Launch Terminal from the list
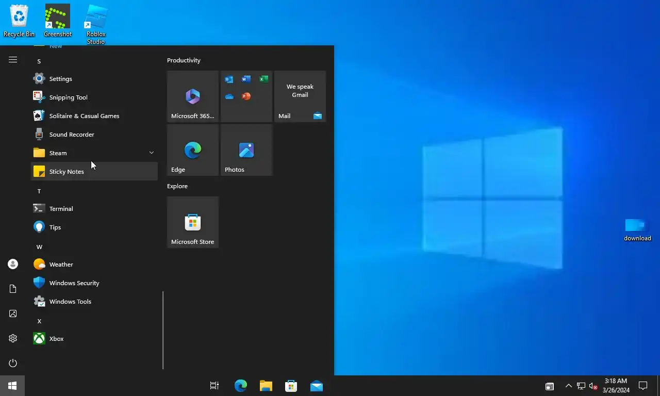 pyautogui.click(x=94, y=209)
